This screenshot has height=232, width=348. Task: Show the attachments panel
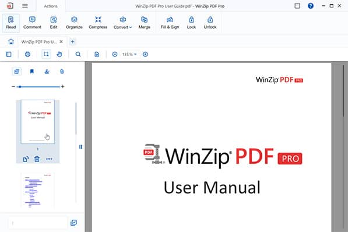click(62, 72)
